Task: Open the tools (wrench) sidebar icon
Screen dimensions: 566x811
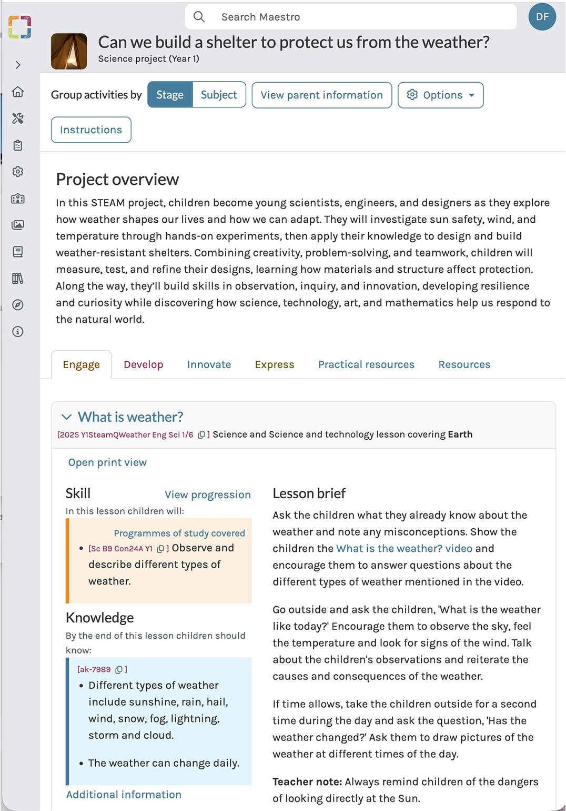Action: click(x=18, y=118)
